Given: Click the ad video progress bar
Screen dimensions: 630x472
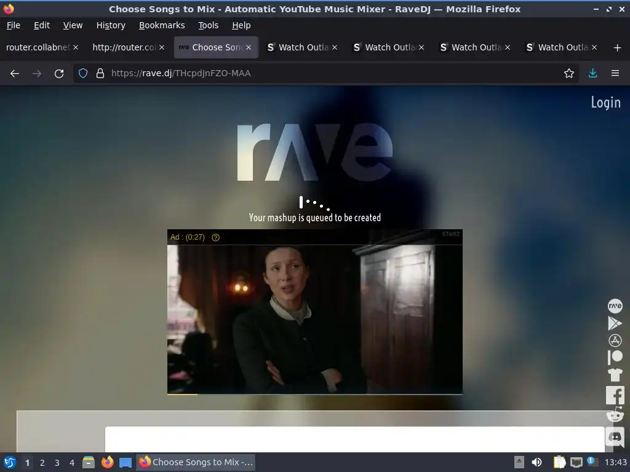Looking at the screenshot, I should coord(314,394).
